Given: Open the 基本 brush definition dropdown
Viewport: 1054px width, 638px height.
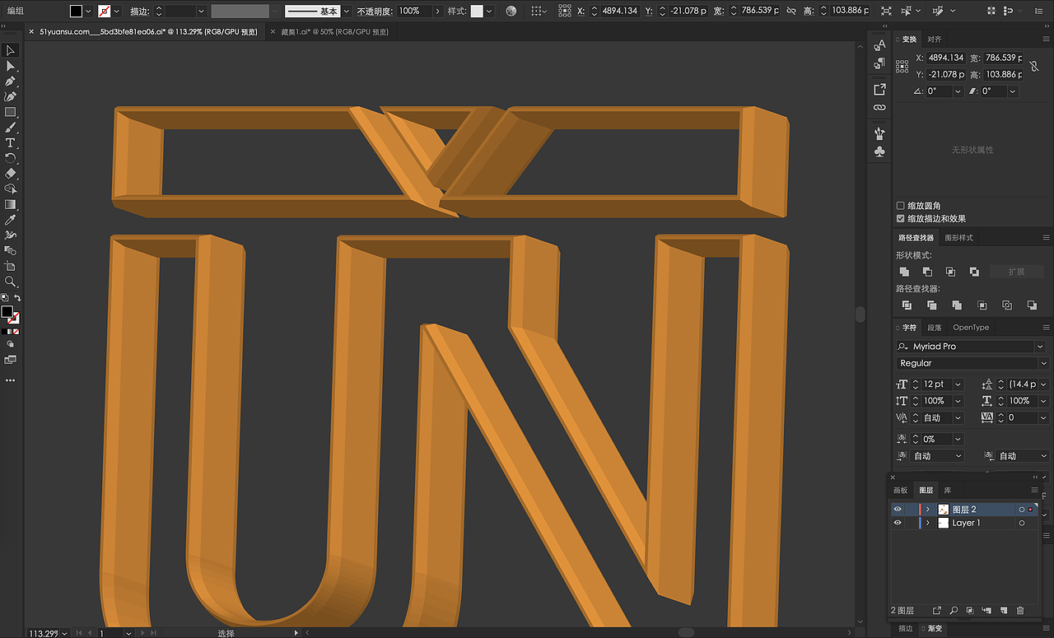Looking at the screenshot, I should [x=347, y=12].
